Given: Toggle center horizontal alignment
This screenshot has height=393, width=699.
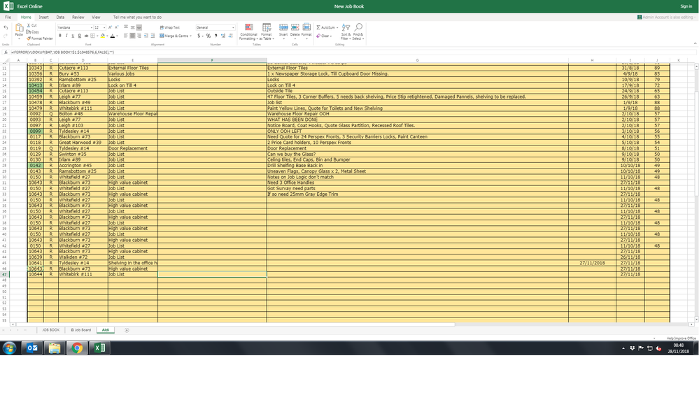Looking at the screenshot, I should pyautogui.click(x=132, y=36).
